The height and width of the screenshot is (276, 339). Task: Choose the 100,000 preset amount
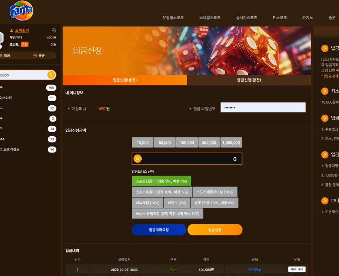click(187, 142)
